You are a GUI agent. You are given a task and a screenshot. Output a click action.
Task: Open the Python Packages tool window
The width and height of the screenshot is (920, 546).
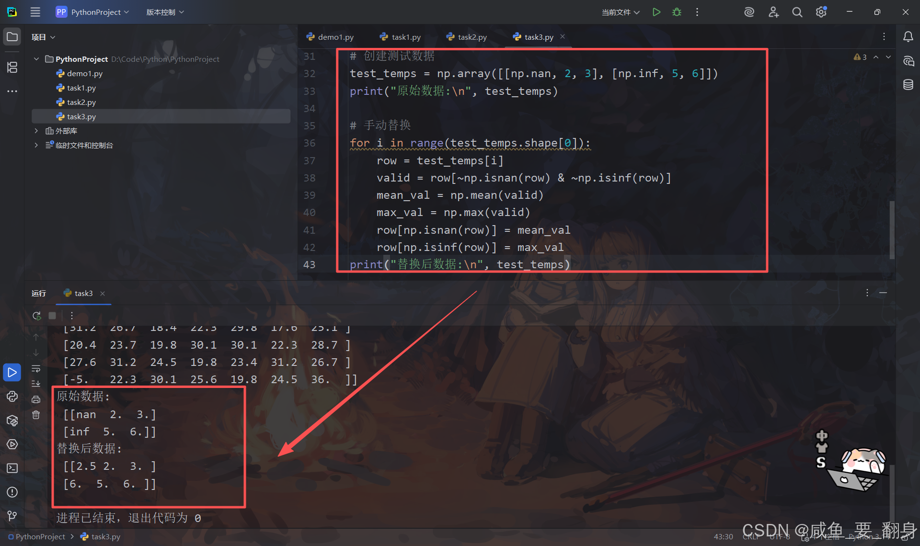click(x=12, y=421)
